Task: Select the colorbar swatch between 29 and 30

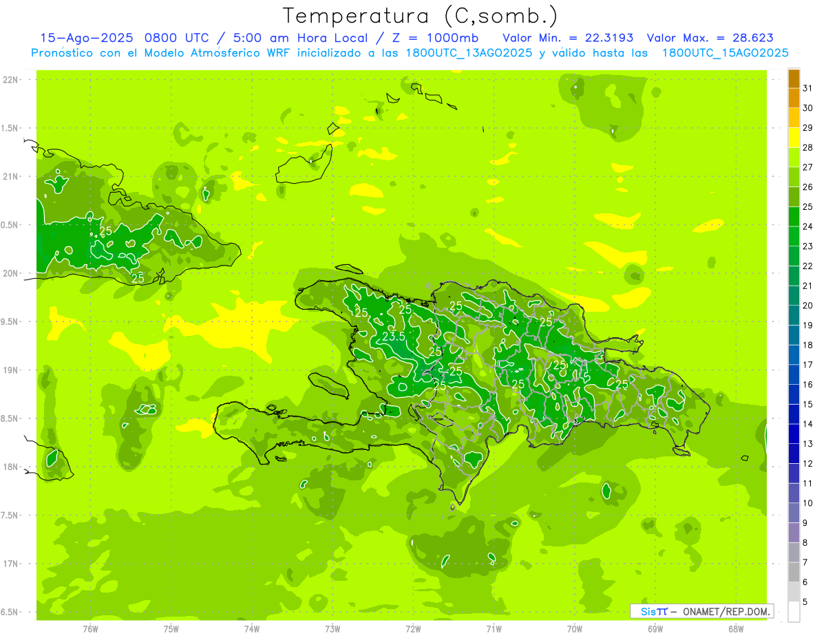Action: click(794, 118)
